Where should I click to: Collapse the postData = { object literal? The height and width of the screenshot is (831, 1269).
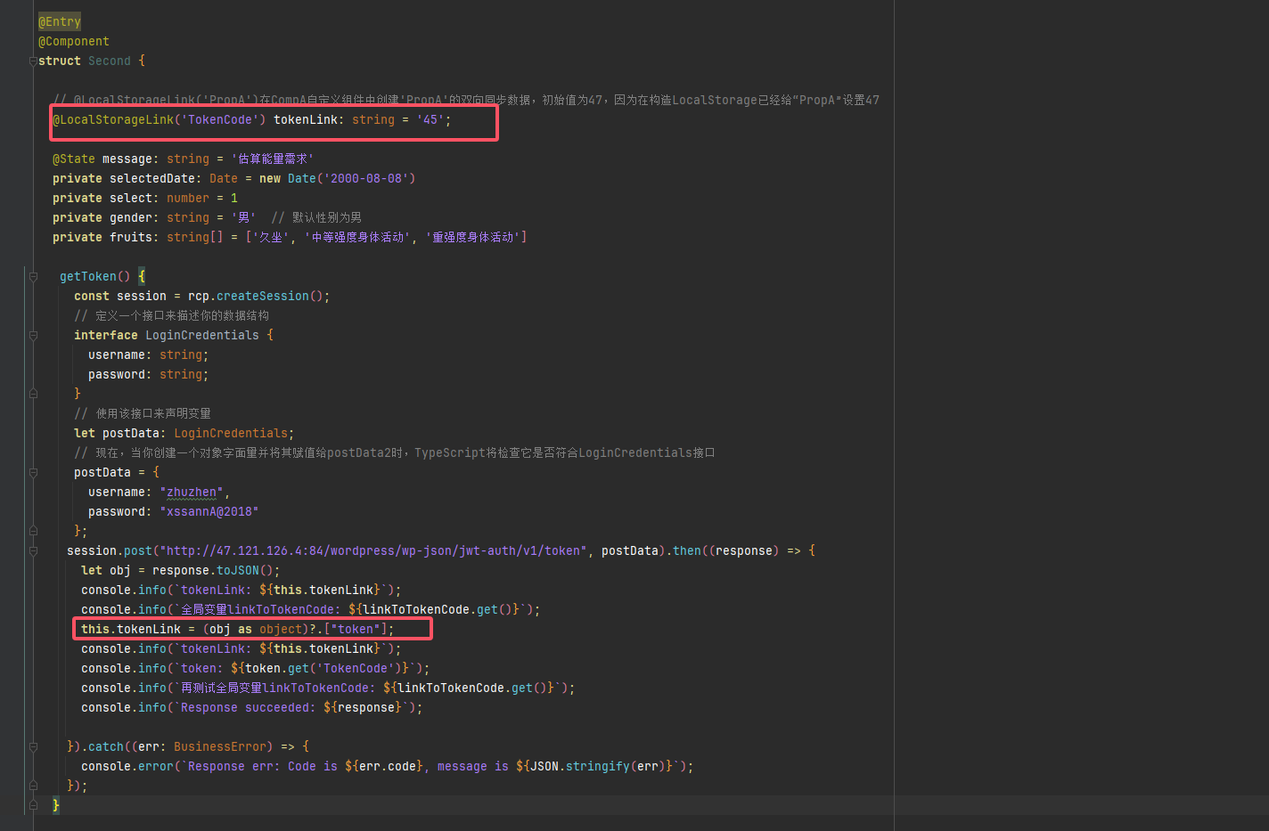(x=33, y=472)
